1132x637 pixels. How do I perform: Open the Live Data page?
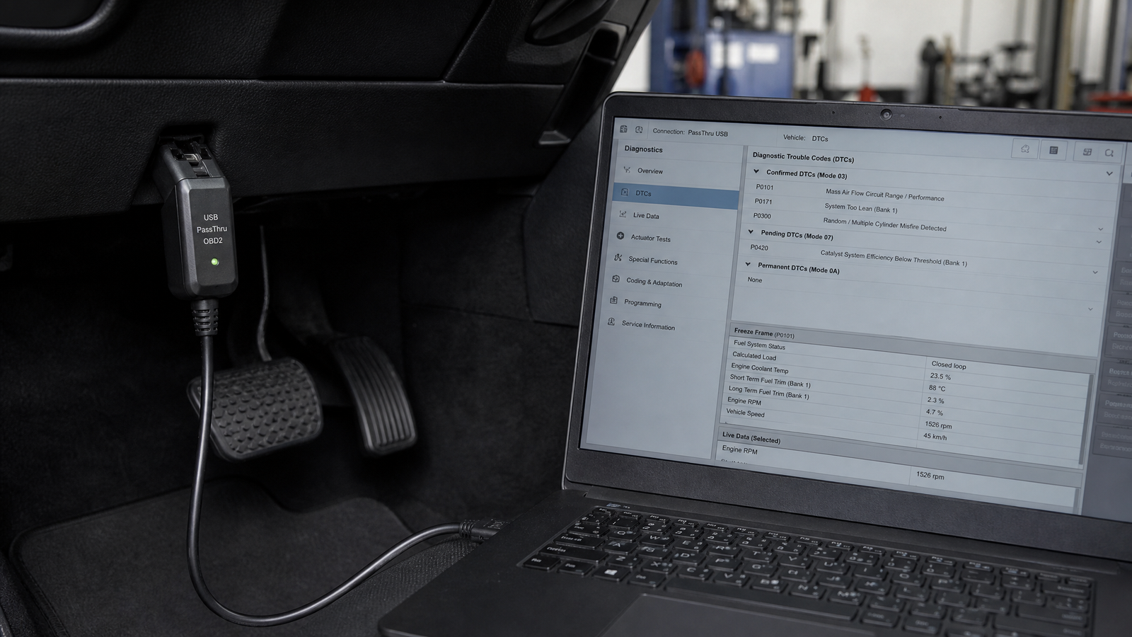(646, 216)
